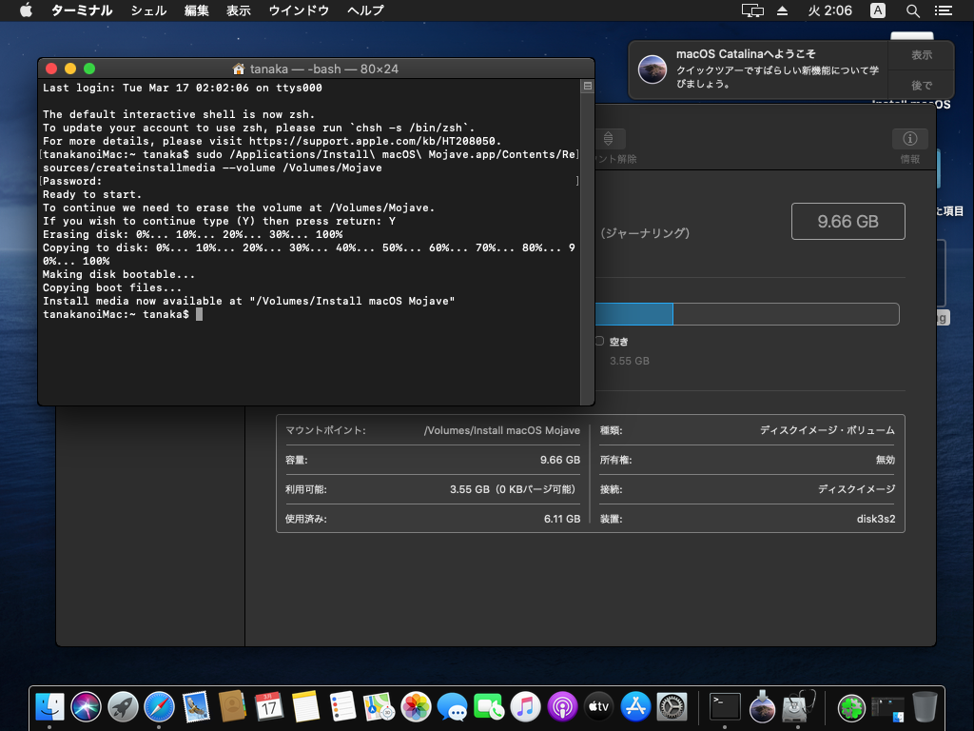The image size is (974, 731).
Task: Open Podcasts from the Dock
Action: point(562,707)
